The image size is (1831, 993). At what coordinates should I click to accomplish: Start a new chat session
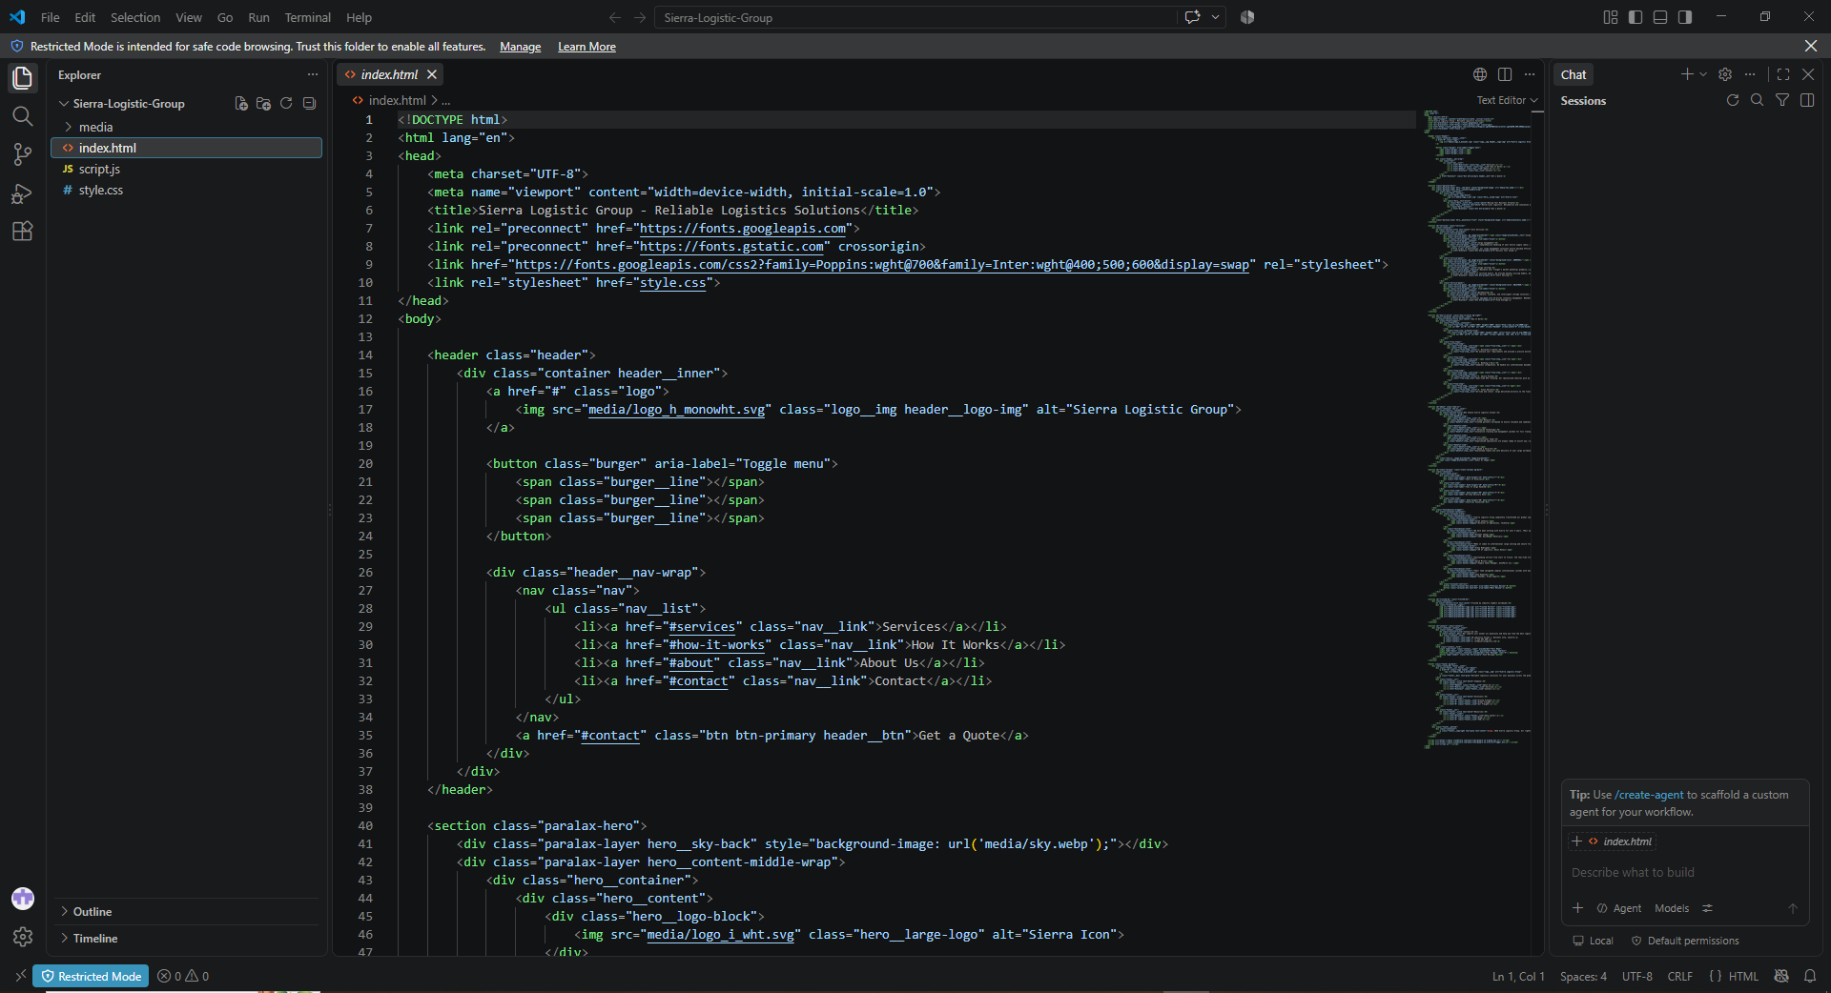click(x=1686, y=74)
